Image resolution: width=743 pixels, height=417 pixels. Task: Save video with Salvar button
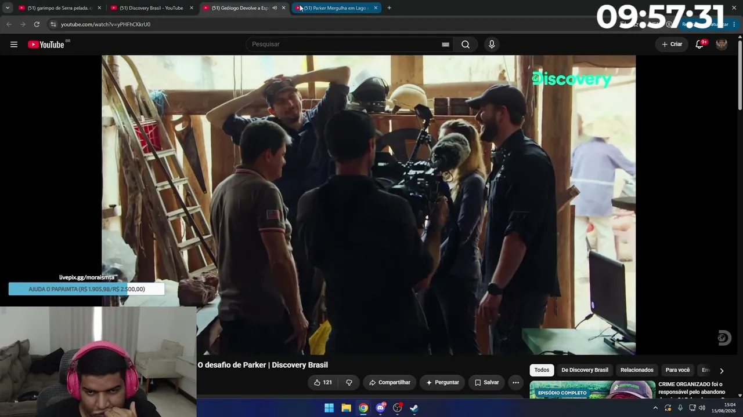[x=486, y=382]
